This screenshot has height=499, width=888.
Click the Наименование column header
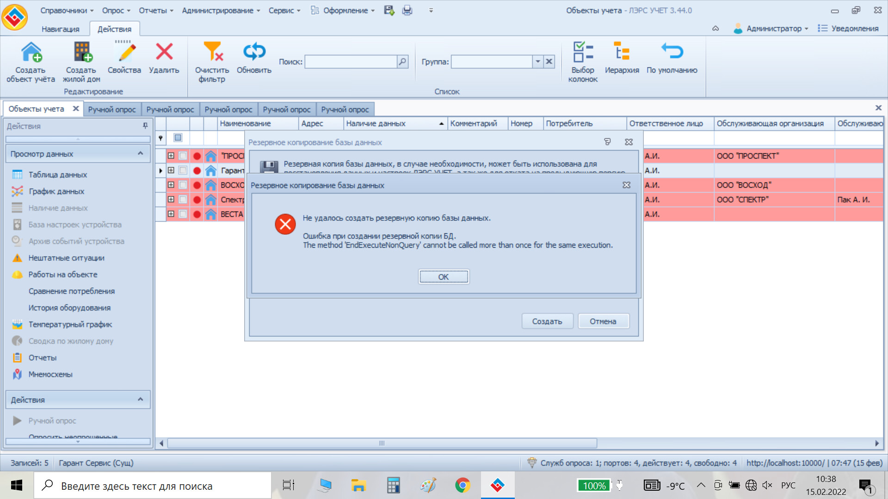258,123
